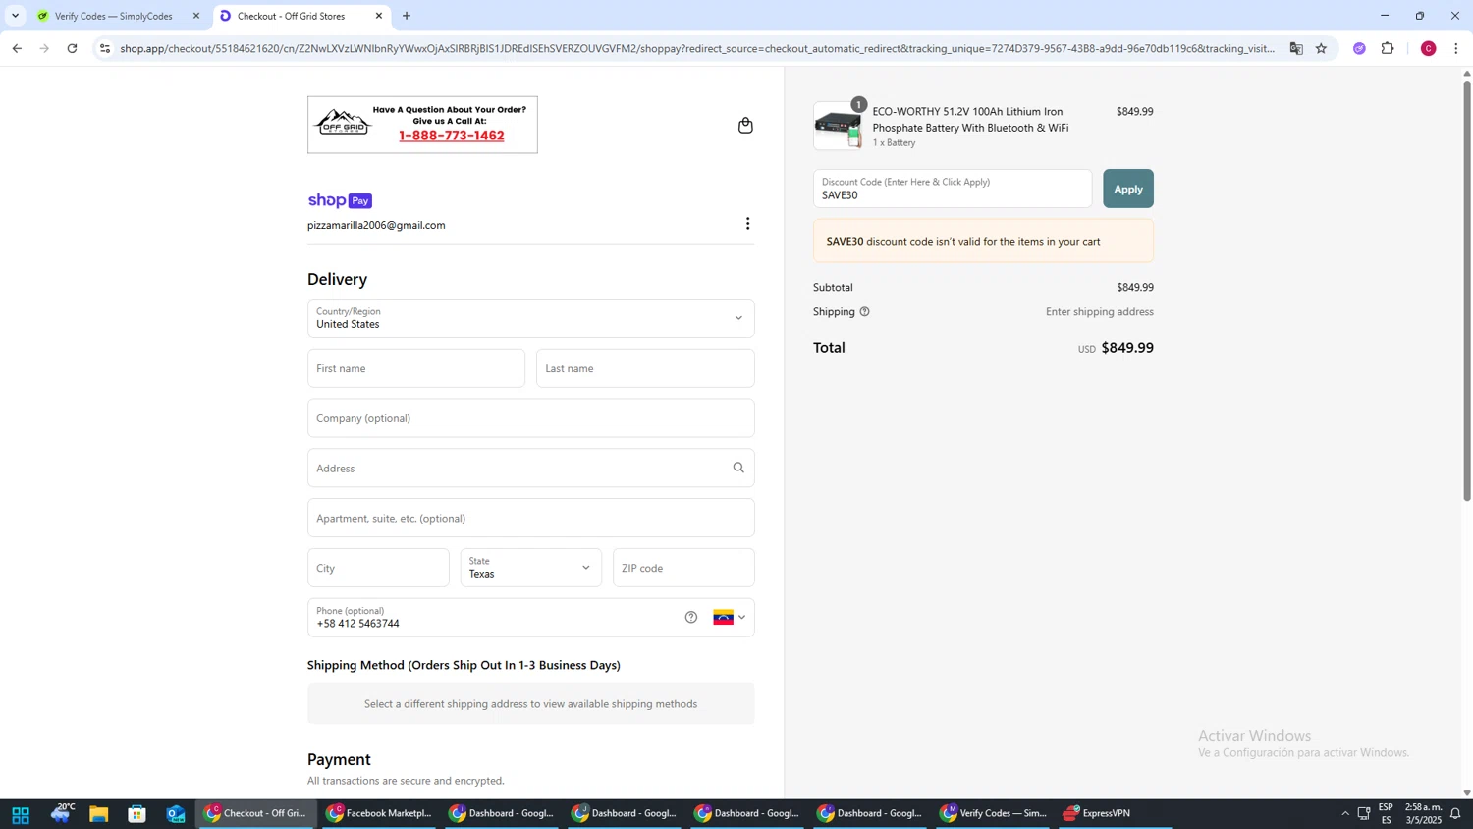This screenshot has width=1473, height=829.
Task: Open the shipping info help icon
Action: (864, 312)
